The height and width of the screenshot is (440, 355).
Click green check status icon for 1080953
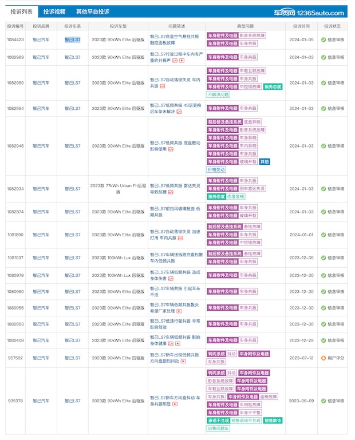click(324, 324)
